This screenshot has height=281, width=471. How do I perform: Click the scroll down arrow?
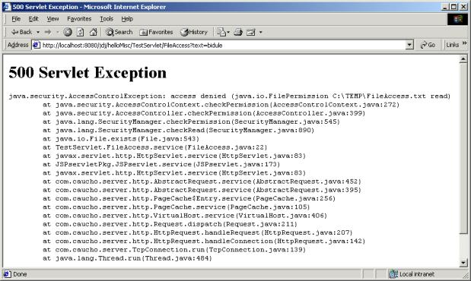point(463,263)
